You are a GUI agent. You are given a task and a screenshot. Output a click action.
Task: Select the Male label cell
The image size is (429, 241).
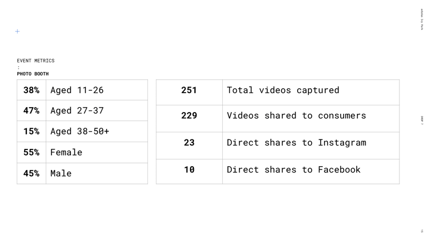(x=97, y=173)
